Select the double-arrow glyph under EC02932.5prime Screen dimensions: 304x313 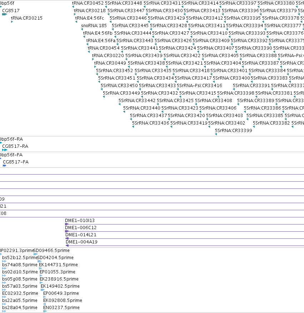click(x=4, y=297)
